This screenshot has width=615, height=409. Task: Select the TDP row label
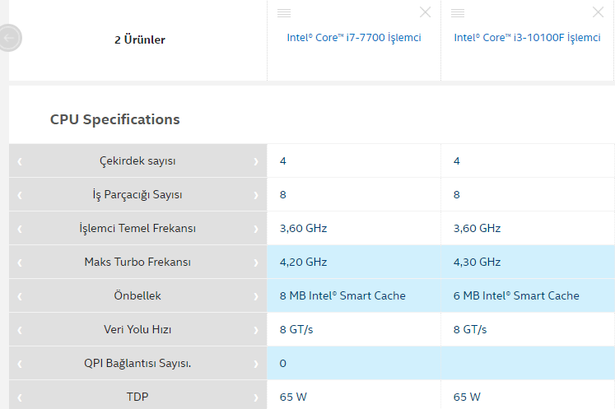(x=137, y=397)
